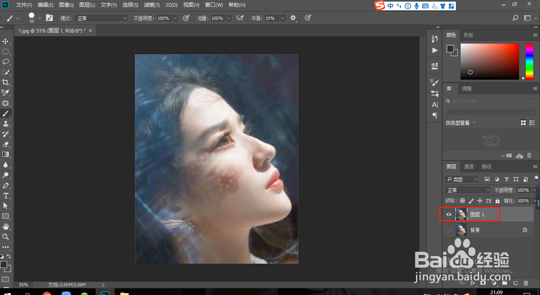
Task: Toggle filter for pixel layers
Action: pyautogui.click(x=487, y=179)
